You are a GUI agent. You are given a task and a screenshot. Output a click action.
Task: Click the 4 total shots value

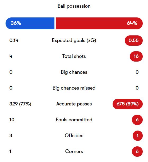(11, 56)
